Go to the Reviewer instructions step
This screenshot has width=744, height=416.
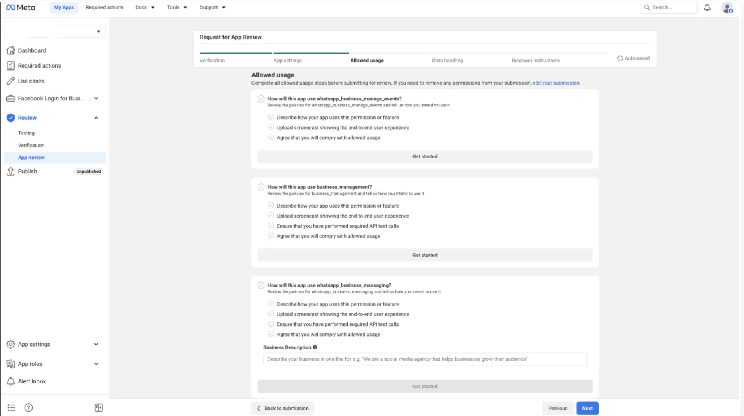536,60
